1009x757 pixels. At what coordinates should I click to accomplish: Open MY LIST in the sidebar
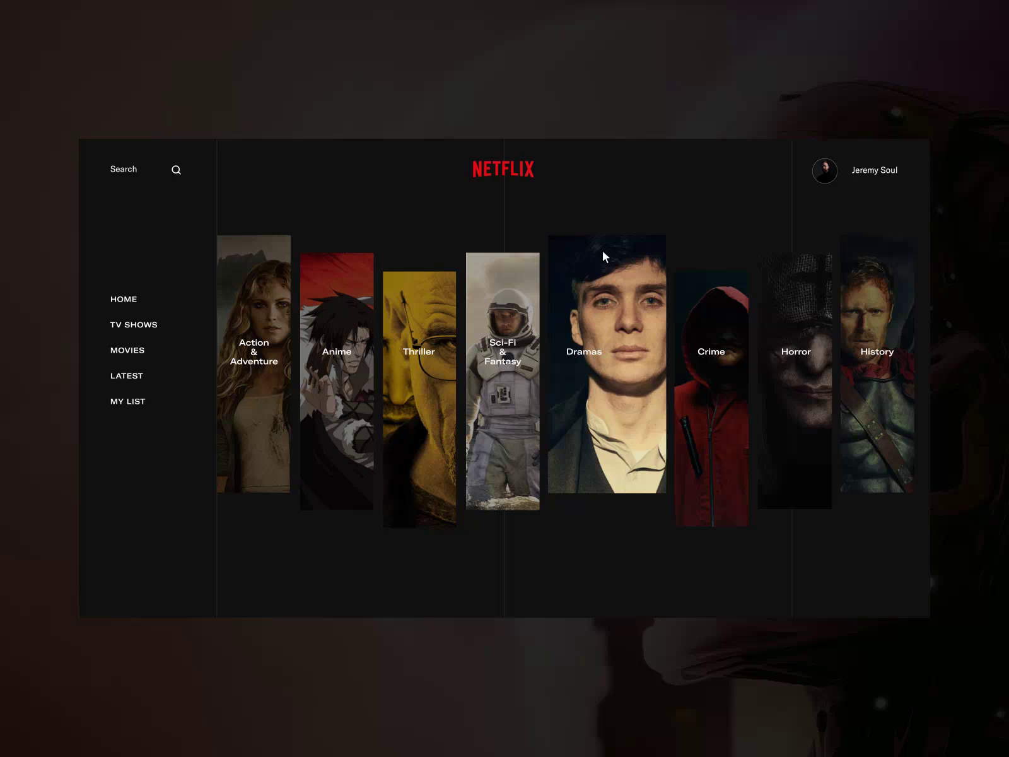tap(128, 401)
